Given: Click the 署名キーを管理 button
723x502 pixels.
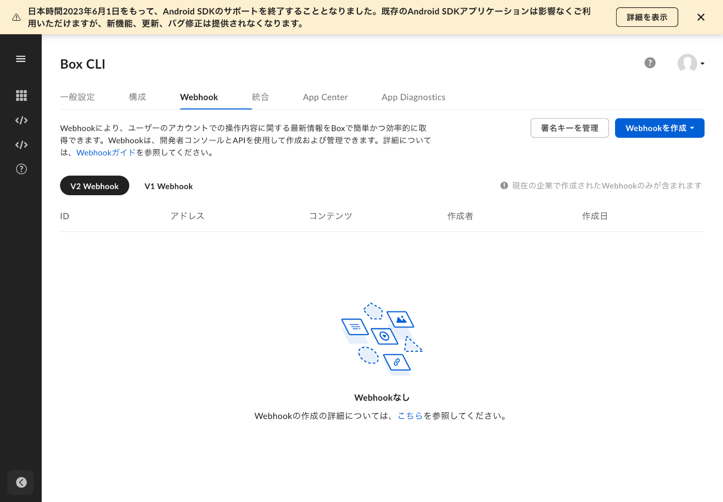Looking at the screenshot, I should (x=570, y=128).
